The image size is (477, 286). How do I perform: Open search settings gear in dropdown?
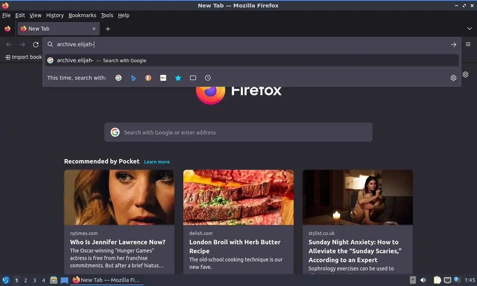click(x=454, y=78)
